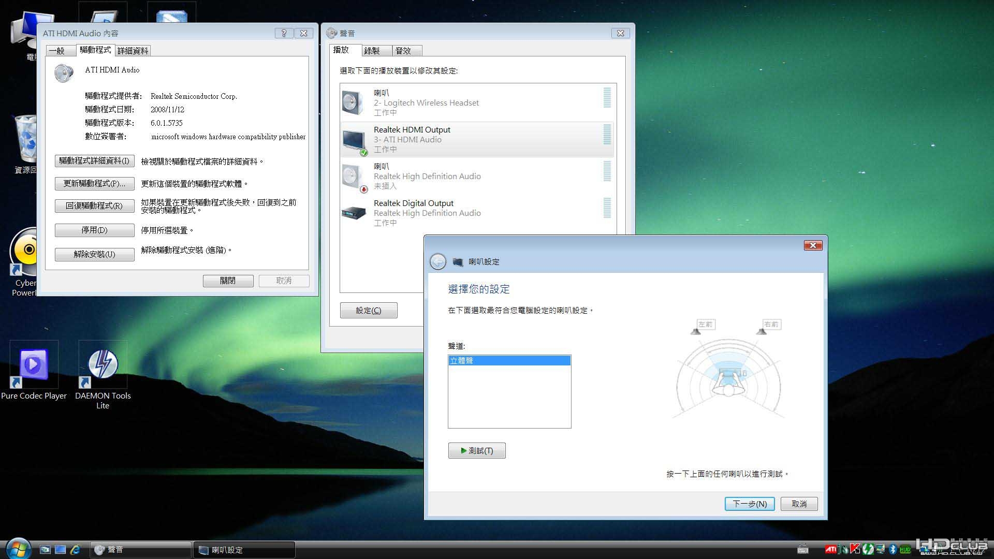Image resolution: width=994 pixels, height=559 pixels.
Task: Click the 設定(C) button in the sound window
Action: click(x=369, y=310)
